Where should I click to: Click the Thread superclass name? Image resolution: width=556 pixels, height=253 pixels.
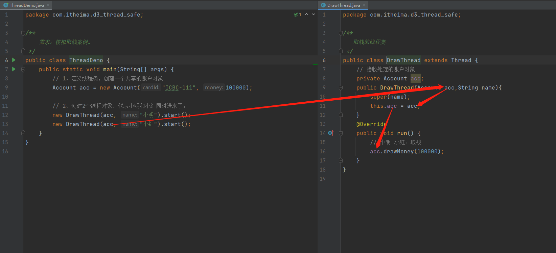[x=461, y=60]
